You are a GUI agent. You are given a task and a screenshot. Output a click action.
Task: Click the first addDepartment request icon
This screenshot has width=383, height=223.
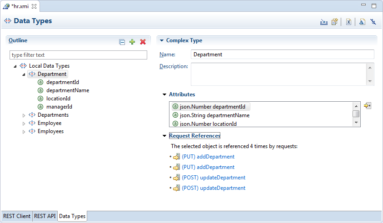(176, 157)
